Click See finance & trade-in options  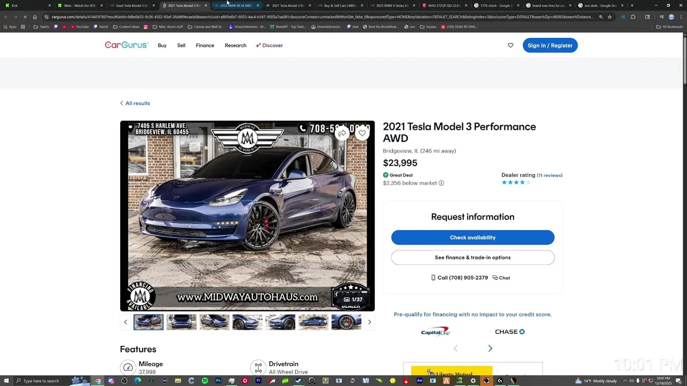[473, 257]
